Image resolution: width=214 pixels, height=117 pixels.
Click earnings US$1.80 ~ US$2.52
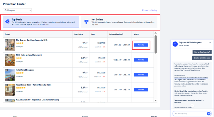point(122,75)
